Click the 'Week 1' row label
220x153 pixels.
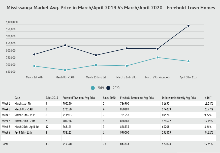pyautogui.click(x=6, y=104)
